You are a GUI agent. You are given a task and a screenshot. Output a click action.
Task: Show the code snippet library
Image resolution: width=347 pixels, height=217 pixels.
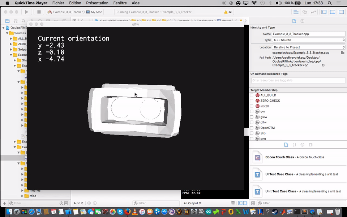(x=294, y=145)
